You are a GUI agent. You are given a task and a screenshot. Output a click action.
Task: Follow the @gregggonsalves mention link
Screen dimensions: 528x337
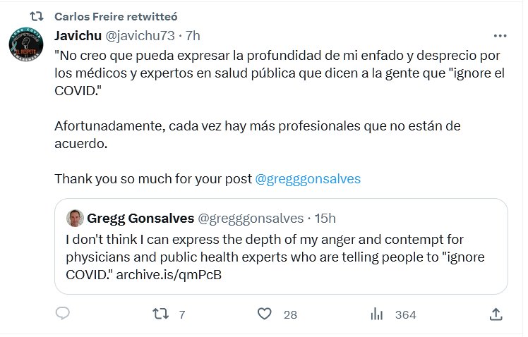pos(307,179)
